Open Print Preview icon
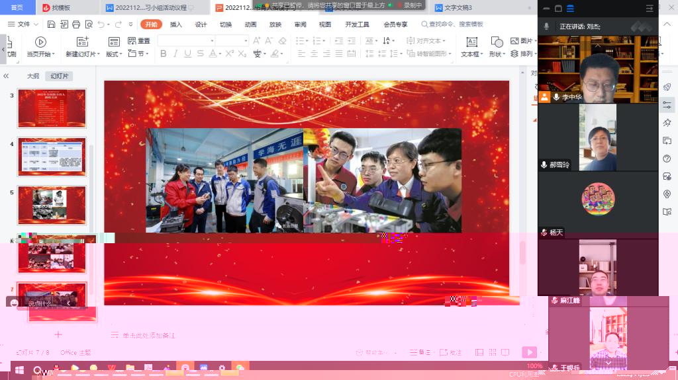This screenshot has width=678, height=380. pos(89,24)
